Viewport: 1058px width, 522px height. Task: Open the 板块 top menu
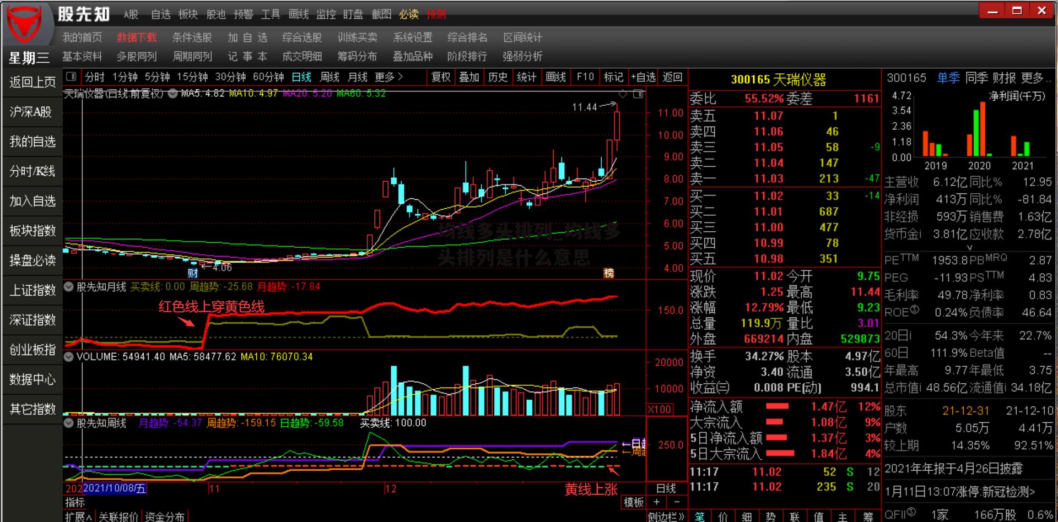point(188,14)
